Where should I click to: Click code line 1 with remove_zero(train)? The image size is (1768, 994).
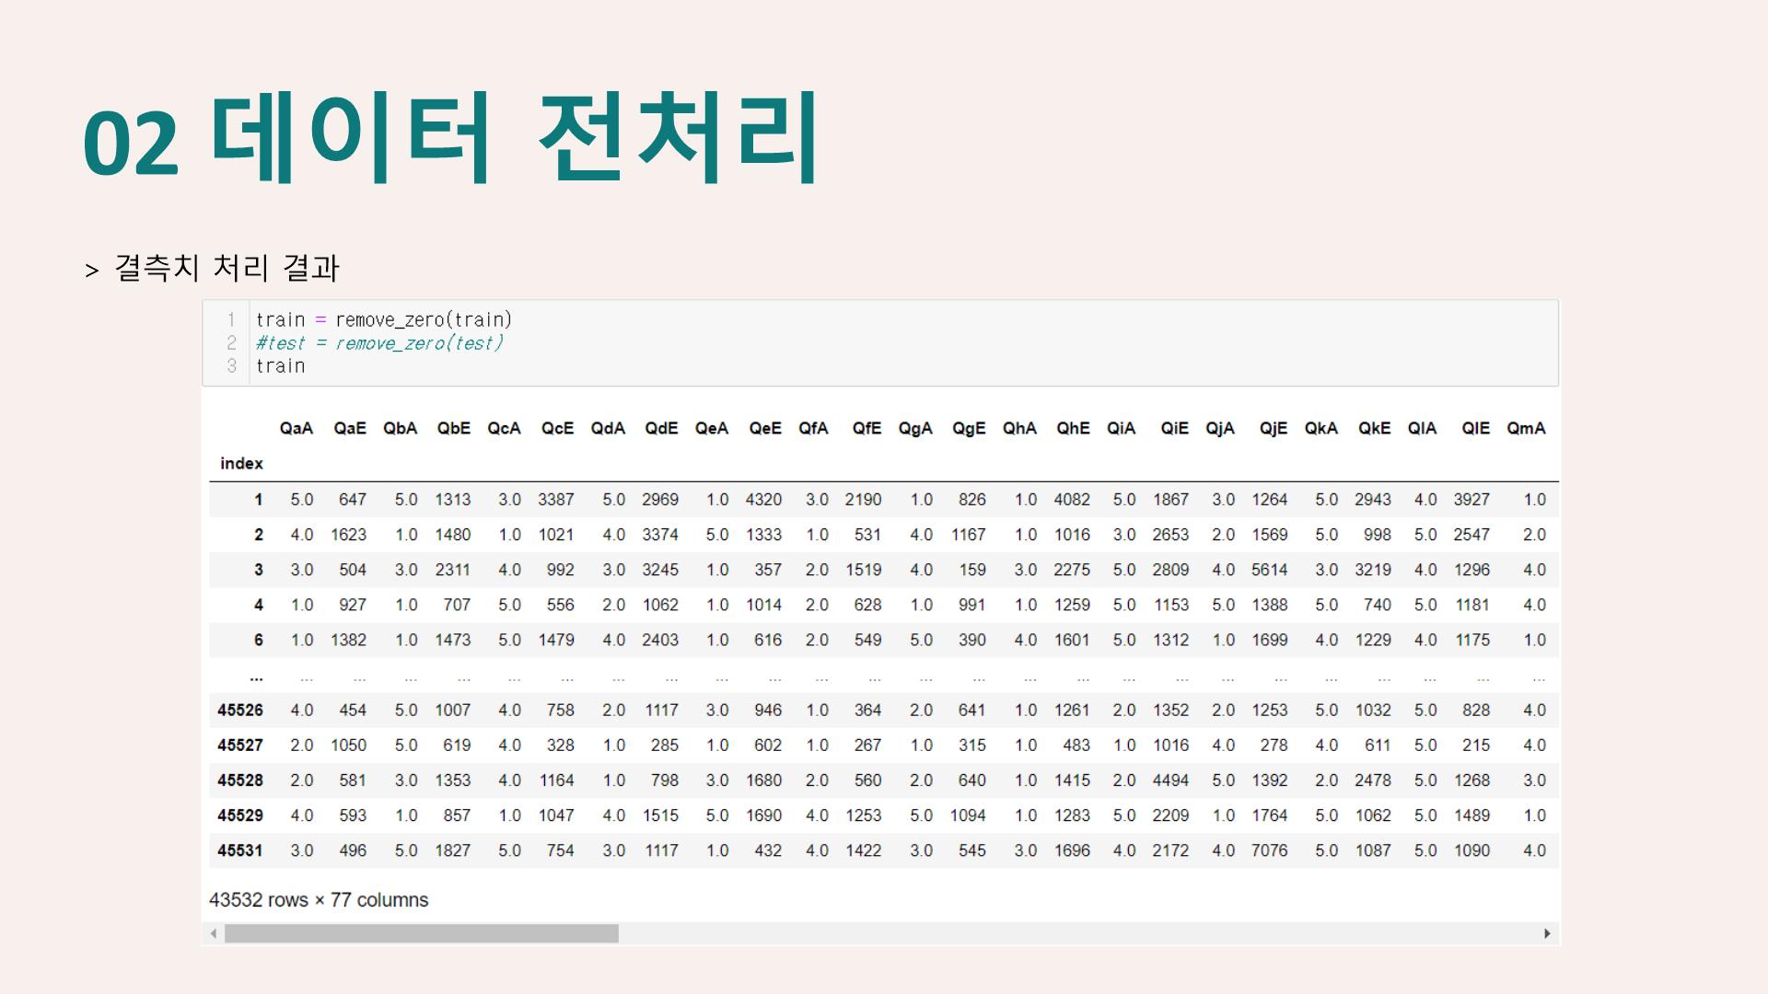tap(383, 319)
